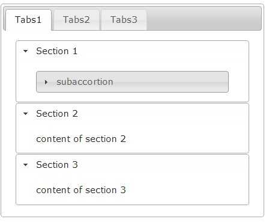Click blank panel area beneath the subaccortion bar
Image resolution: width=272 pixels, height=222 pixels.
tap(132, 97)
